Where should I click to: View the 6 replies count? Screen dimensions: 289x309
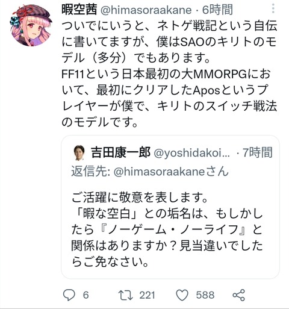point(86,295)
